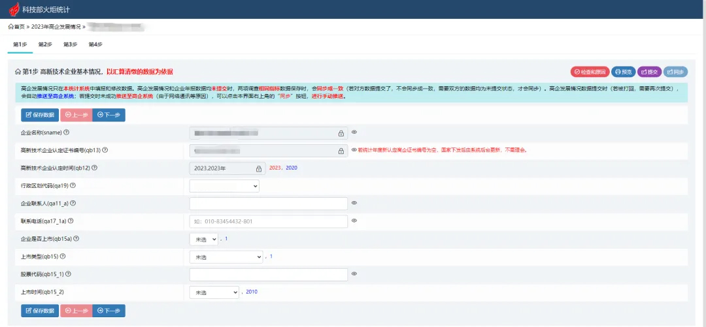Toggle eye icon next to 企业联系人 field
The height and width of the screenshot is (327, 706).
354,203
